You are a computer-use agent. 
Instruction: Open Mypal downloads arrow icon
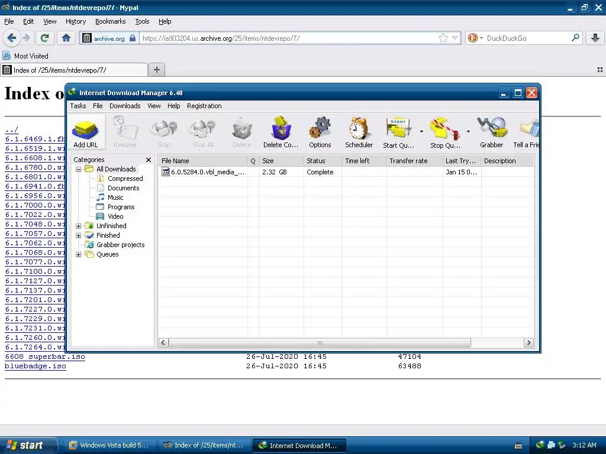(x=595, y=38)
